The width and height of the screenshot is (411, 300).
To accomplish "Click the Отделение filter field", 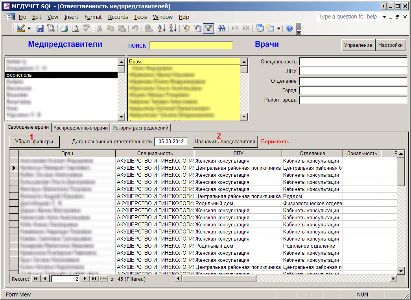I will 353,81.
